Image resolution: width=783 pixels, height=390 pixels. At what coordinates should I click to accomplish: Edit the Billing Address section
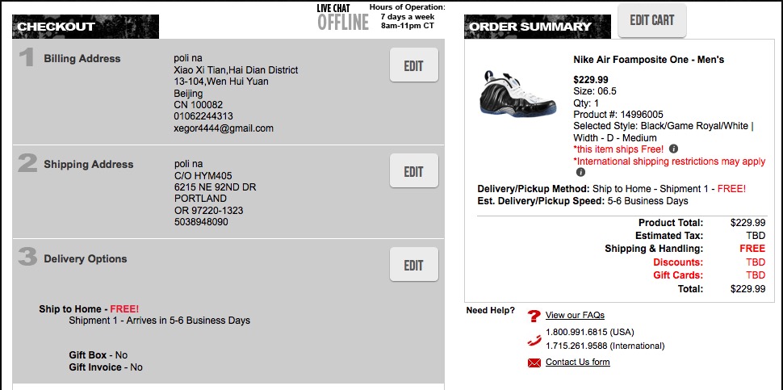(413, 66)
